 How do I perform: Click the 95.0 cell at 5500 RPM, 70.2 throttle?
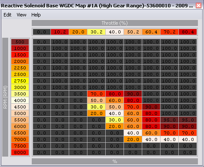click(170, 120)
